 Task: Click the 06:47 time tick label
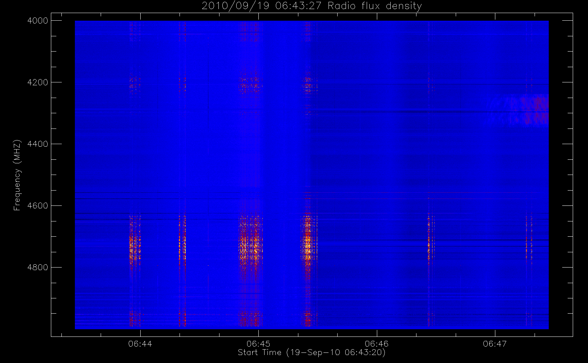pyautogui.click(x=495, y=344)
